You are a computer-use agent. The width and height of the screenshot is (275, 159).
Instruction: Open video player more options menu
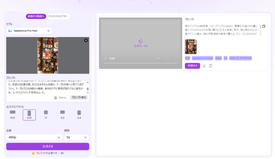click(x=176, y=59)
